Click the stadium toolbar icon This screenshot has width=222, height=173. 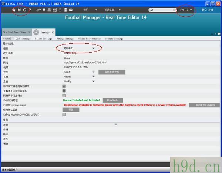click(49, 10)
